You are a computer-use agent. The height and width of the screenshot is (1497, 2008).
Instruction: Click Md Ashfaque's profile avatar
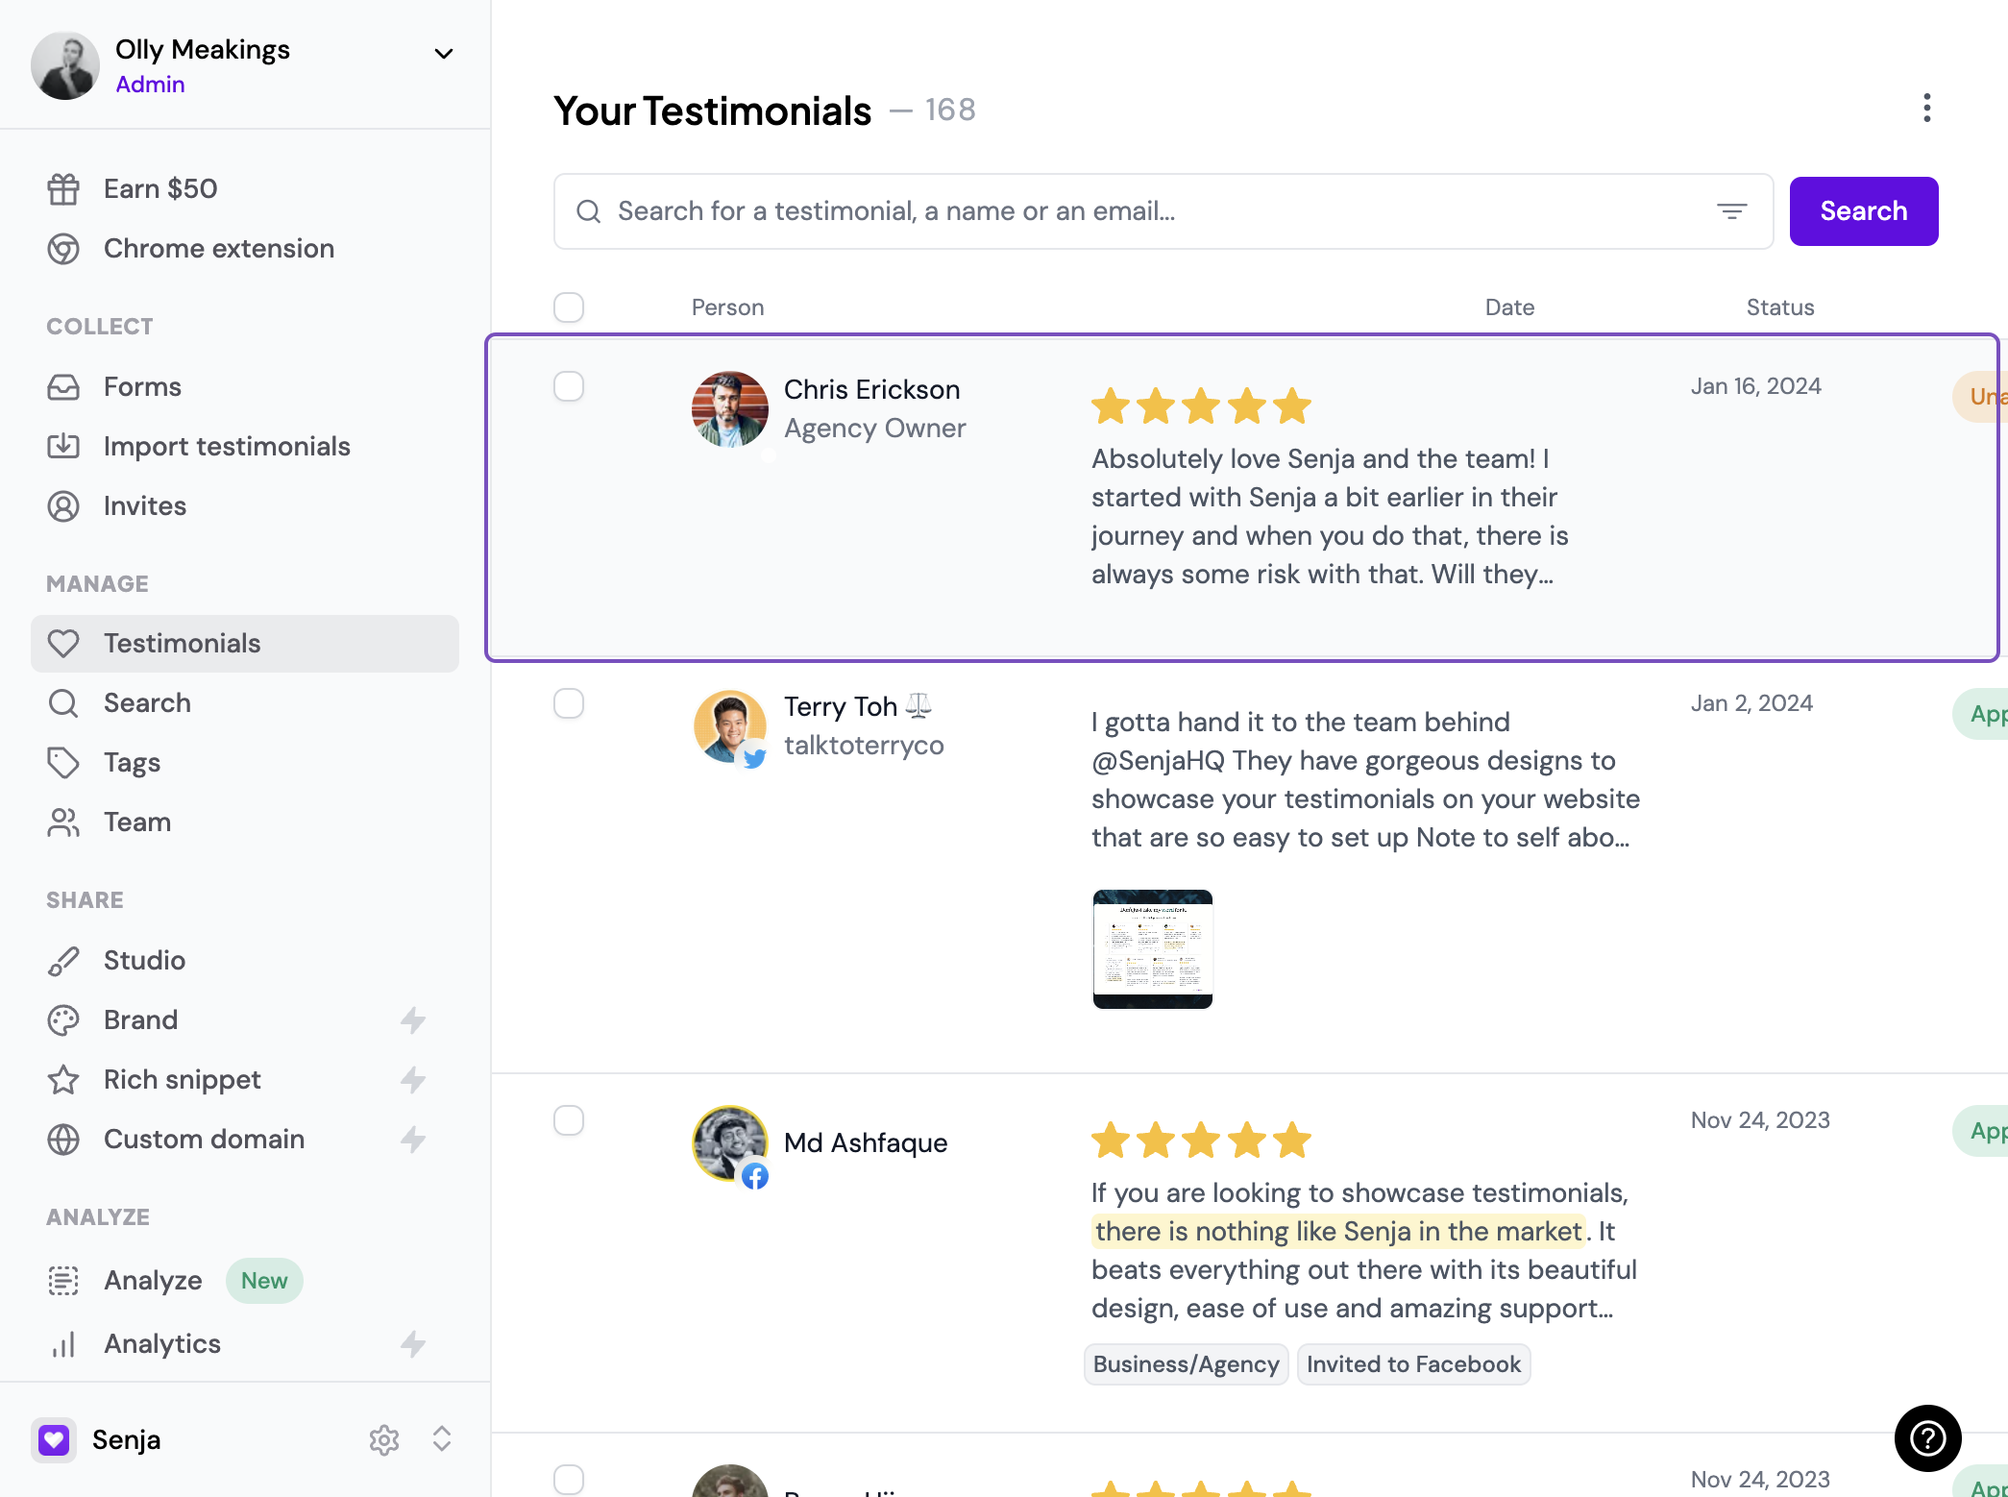[x=730, y=1143]
